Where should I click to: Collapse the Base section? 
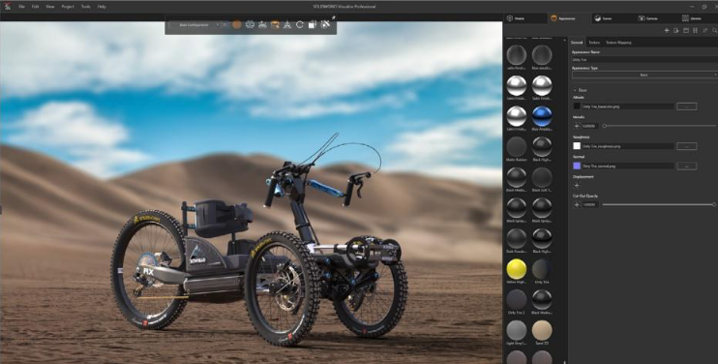point(575,90)
